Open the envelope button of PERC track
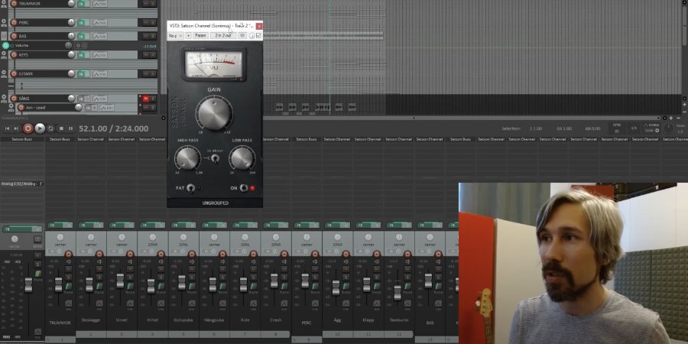688x344 pixels. tap(100, 23)
